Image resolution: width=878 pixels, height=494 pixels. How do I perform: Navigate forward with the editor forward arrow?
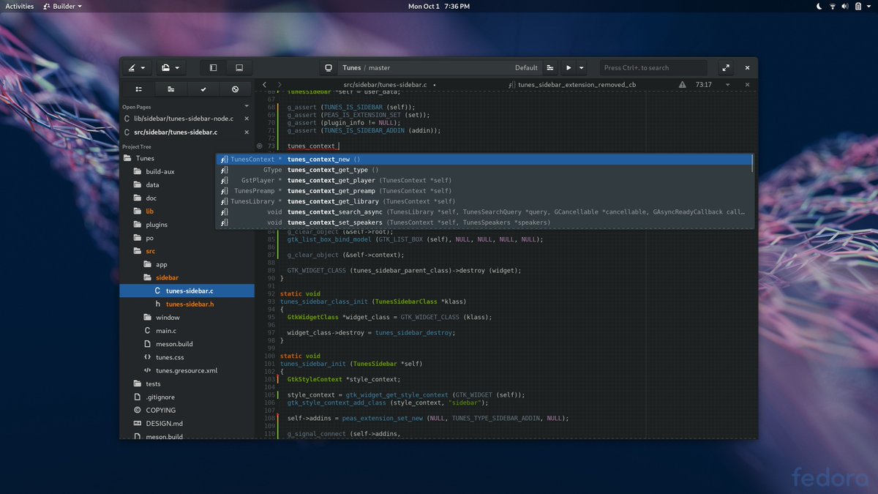click(279, 85)
